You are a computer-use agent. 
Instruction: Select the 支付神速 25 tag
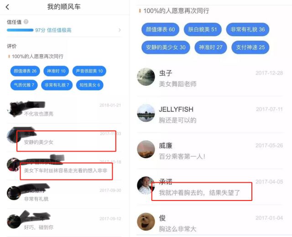click(250, 47)
